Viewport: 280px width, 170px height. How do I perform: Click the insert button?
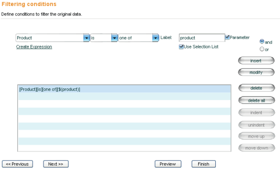point(256,61)
